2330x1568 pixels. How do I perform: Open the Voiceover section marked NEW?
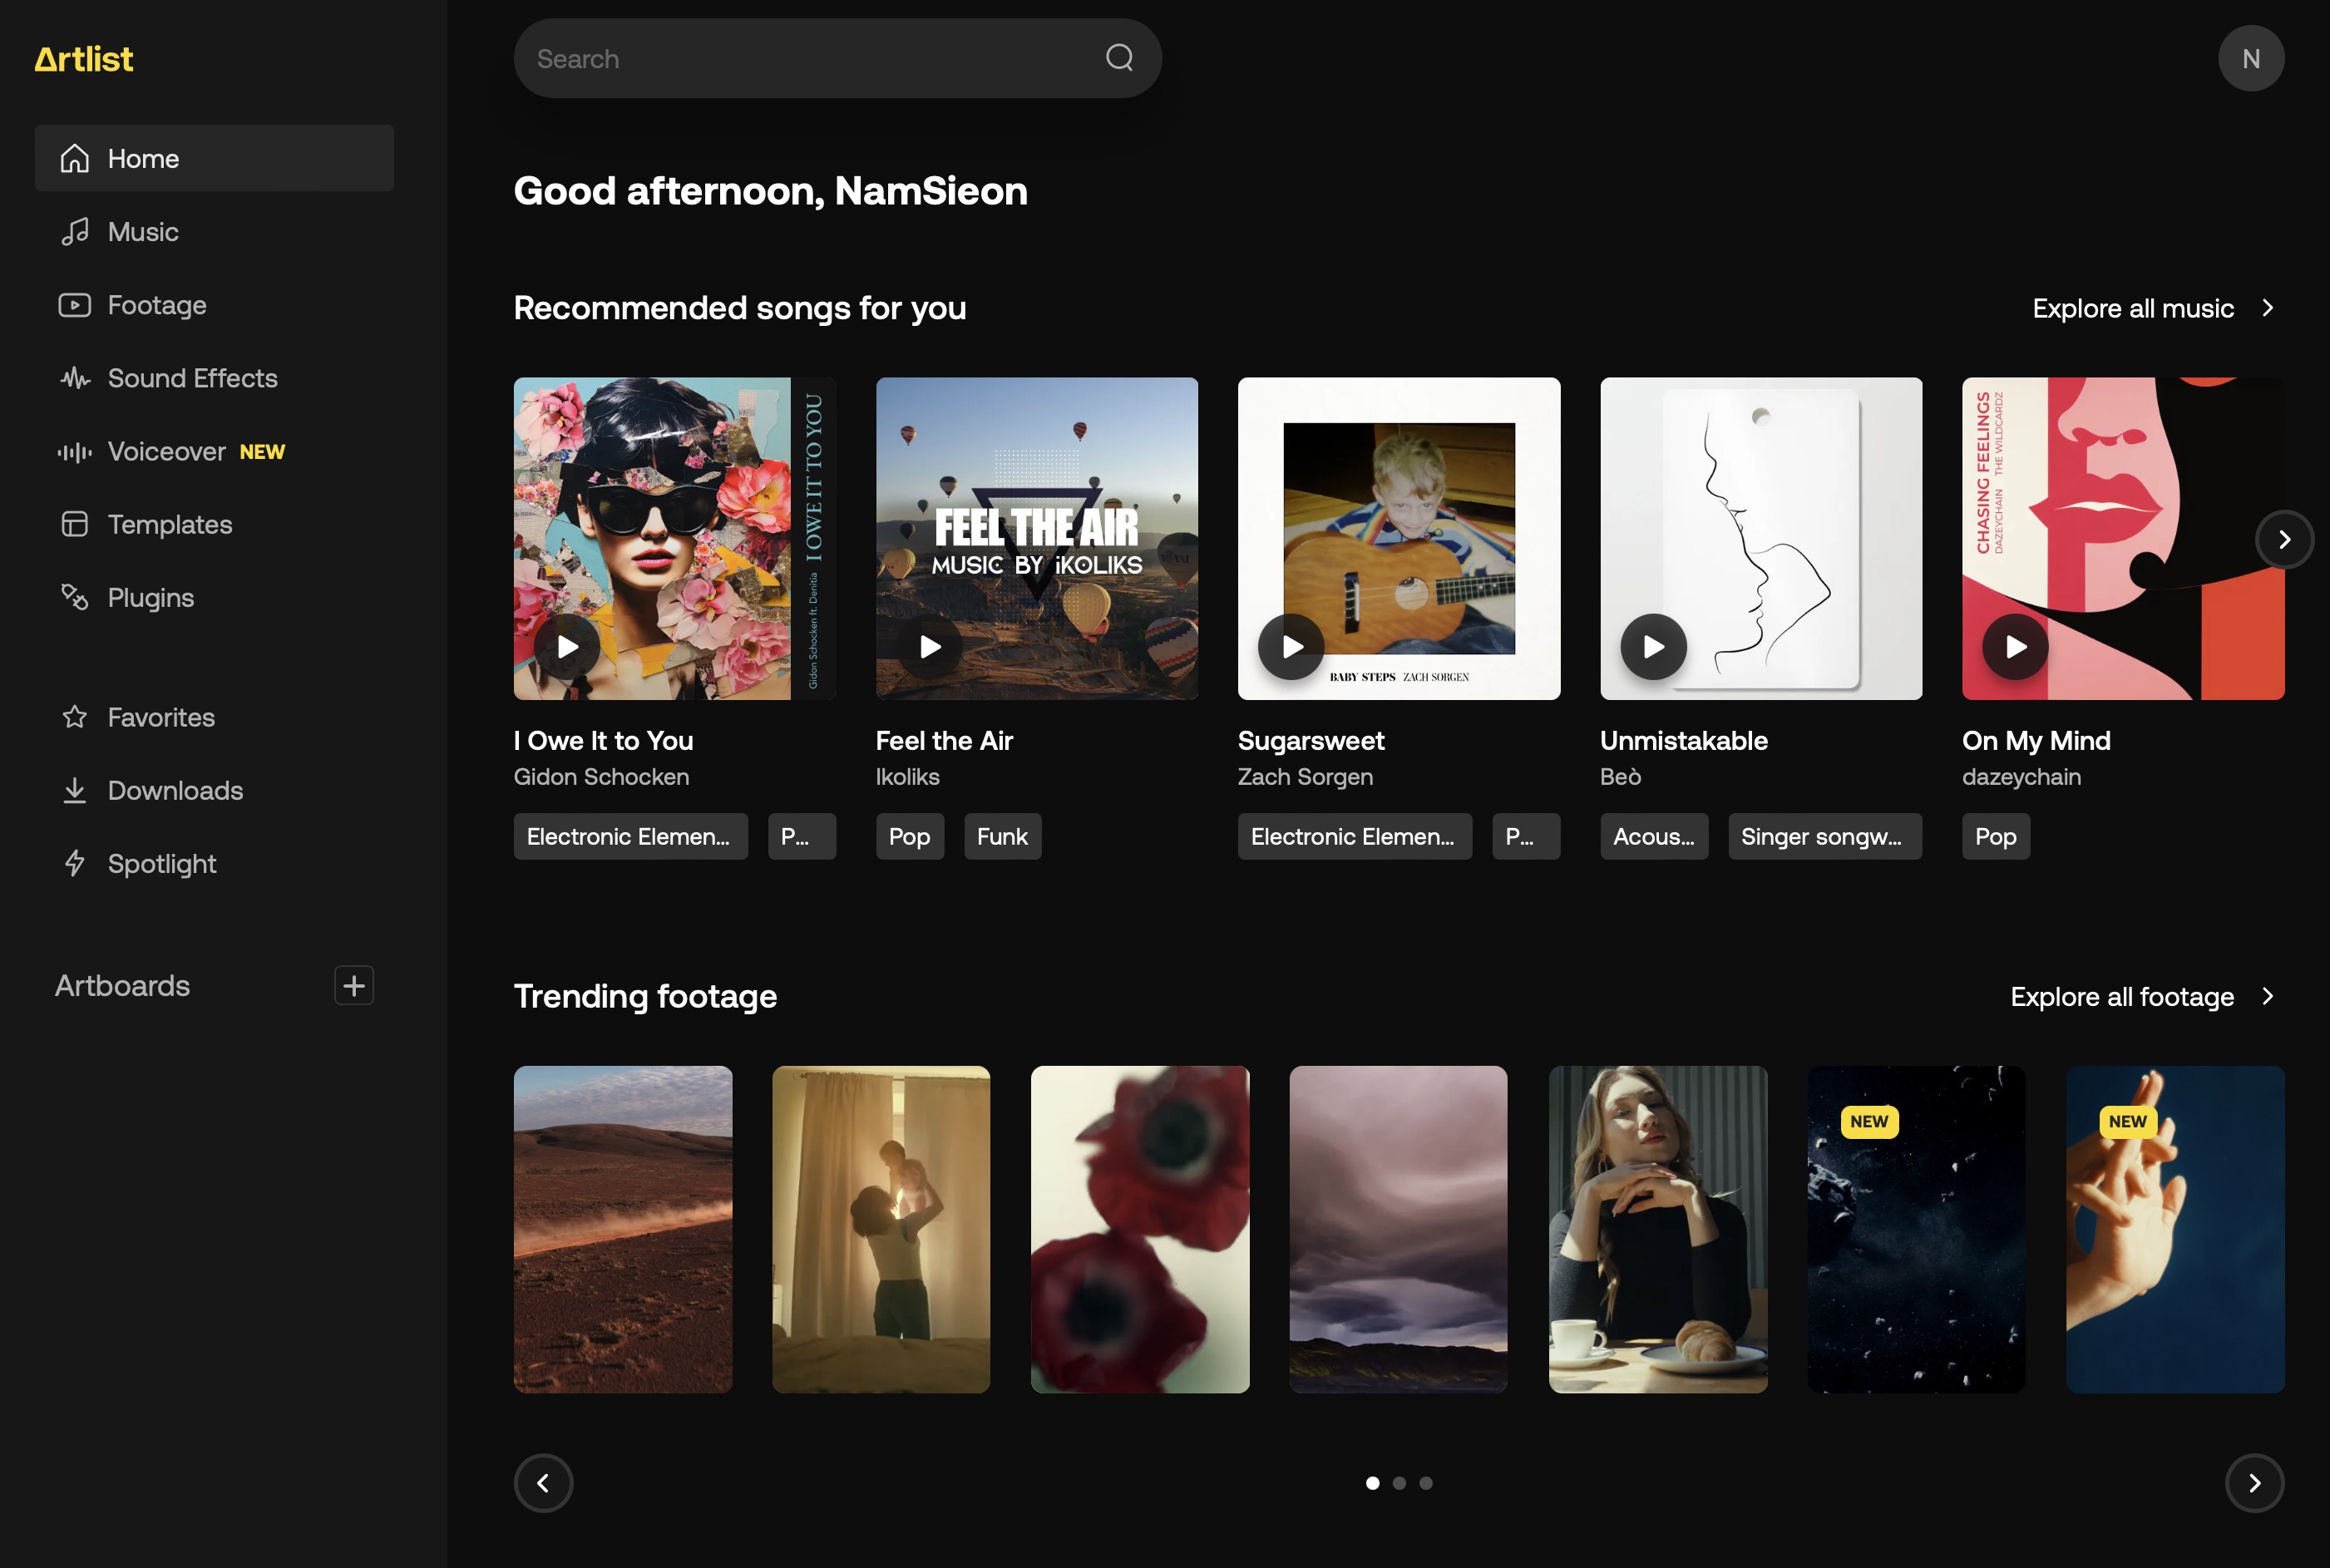point(167,451)
